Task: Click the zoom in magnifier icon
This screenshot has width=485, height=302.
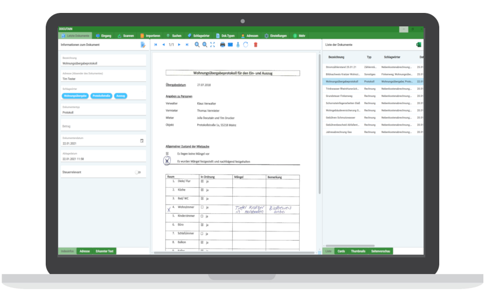Action: coord(197,45)
